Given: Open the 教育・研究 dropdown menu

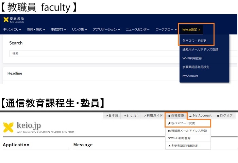Looking at the screenshot, I should pos(36,30).
